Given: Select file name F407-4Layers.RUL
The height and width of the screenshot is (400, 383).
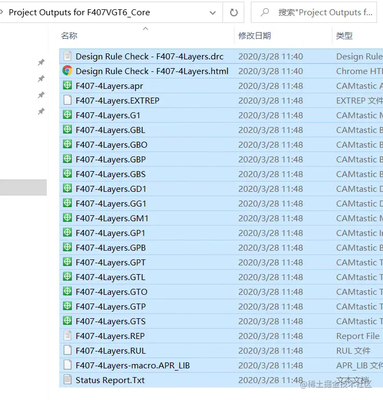Looking at the screenshot, I should (x=110, y=351).
